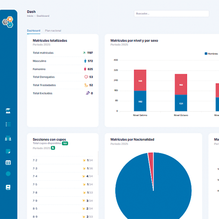
Task: Select section row 7-5
Action: 63,184
